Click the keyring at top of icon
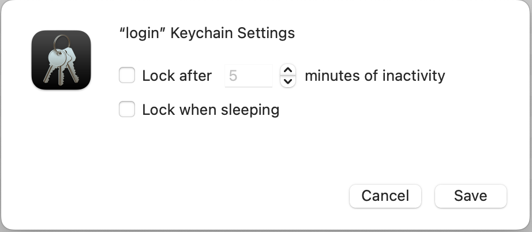Viewport: 532px width, 232px height. point(62,41)
